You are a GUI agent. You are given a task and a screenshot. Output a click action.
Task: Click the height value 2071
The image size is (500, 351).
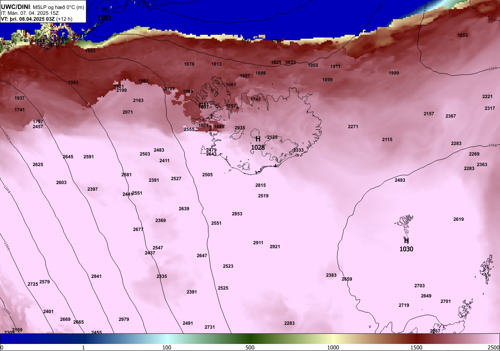pos(128,112)
